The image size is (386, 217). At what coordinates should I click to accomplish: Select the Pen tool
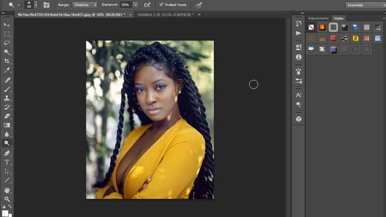(7, 153)
